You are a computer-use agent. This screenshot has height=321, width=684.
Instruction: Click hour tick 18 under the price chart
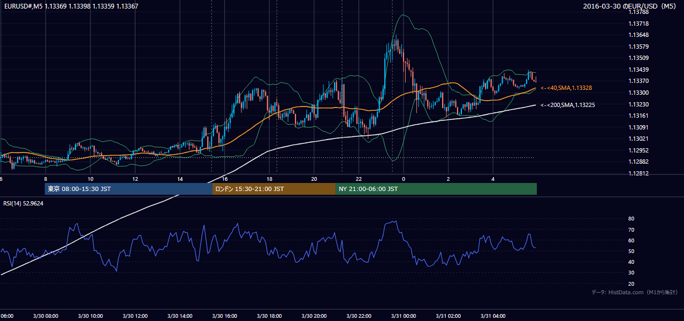(x=269, y=179)
